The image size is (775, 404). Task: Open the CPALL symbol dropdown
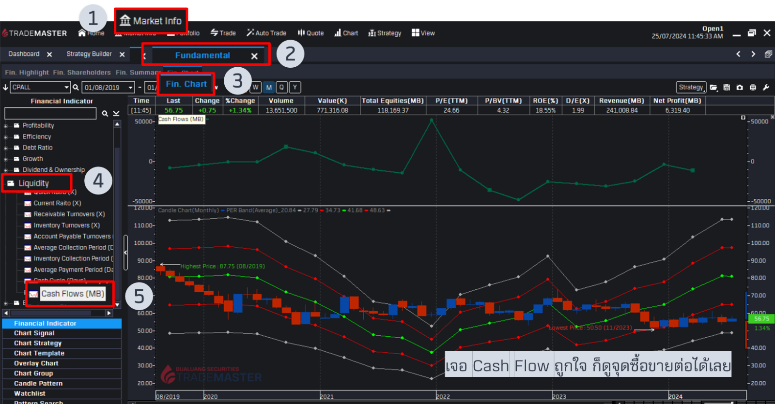pos(67,87)
